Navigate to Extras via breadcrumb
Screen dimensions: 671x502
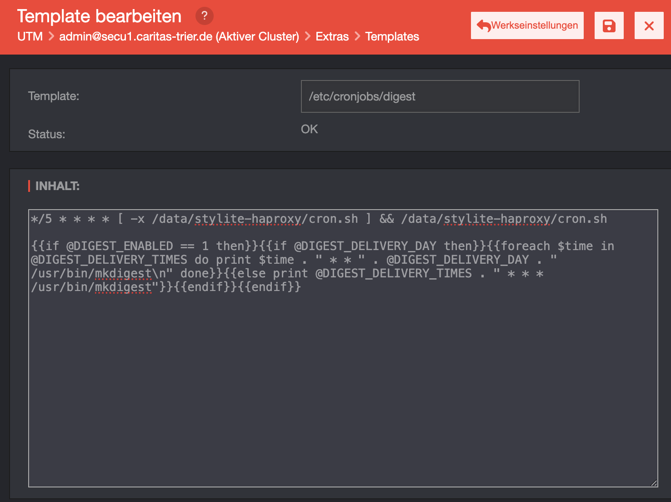pyautogui.click(x=332, y=36)
